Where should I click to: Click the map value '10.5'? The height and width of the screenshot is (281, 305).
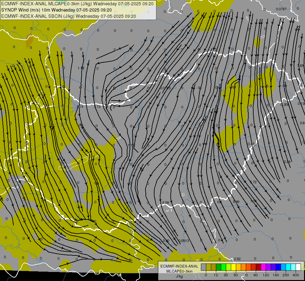pyautogui.click(x=80, y=107)
